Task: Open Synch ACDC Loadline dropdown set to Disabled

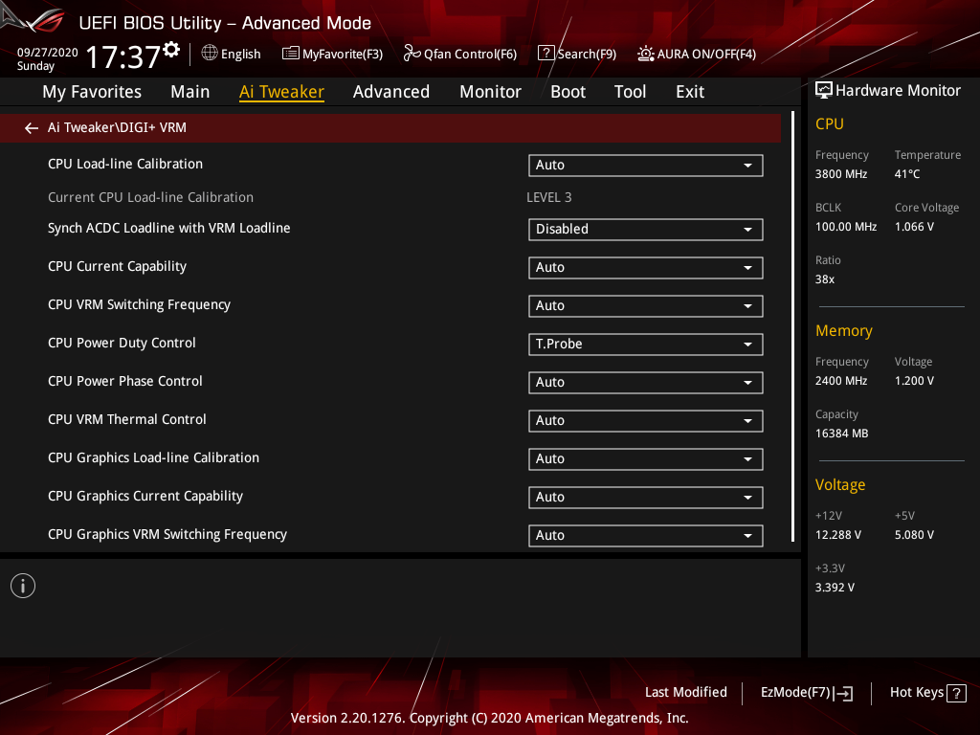Action: [646, 230]
